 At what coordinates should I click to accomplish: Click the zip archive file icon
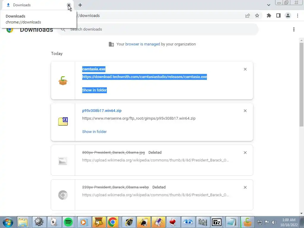coord(63,121)
